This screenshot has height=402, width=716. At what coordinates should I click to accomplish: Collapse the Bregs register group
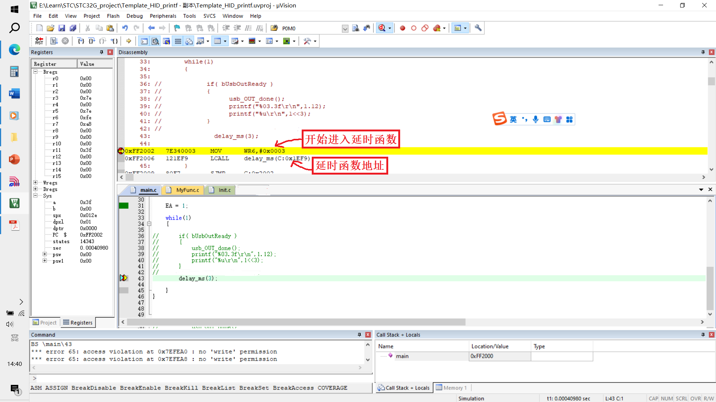tap(35, 71)
